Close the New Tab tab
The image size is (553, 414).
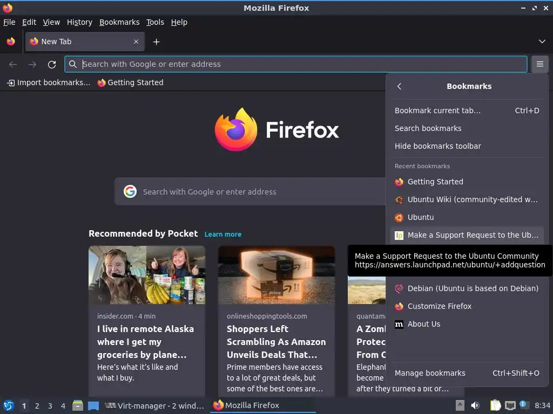pos(136,42)
